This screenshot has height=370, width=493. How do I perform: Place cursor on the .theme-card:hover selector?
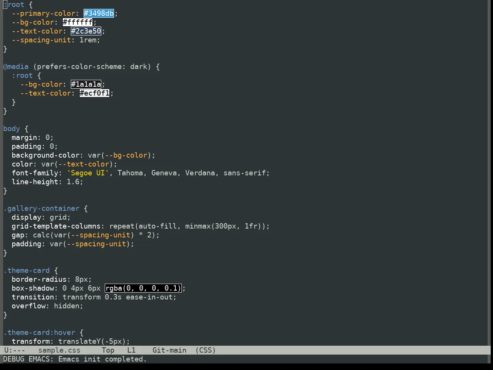[39, 333]
